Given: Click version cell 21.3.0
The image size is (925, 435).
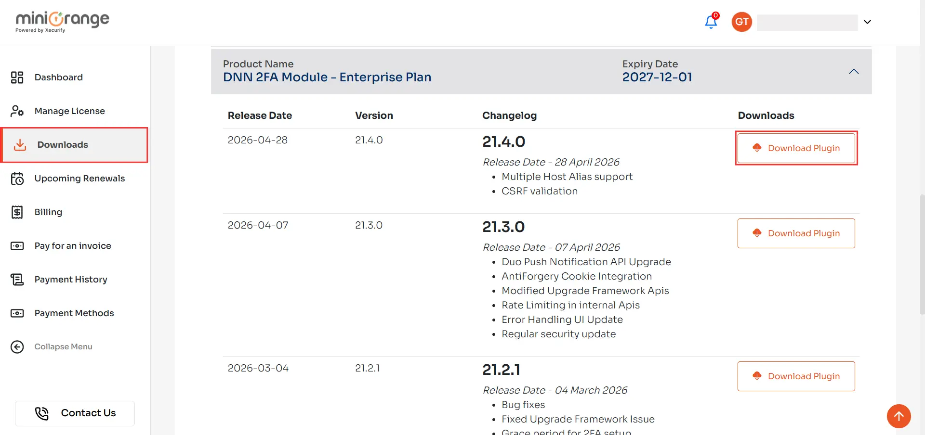Looking at the screenshot, I should [369, 225].
